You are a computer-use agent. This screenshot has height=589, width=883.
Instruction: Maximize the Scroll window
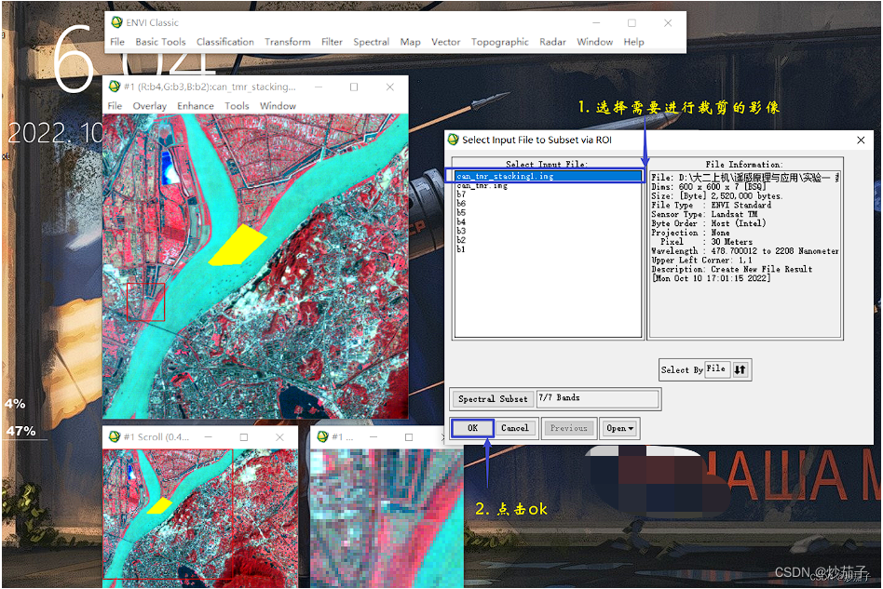tap(244, 437)
